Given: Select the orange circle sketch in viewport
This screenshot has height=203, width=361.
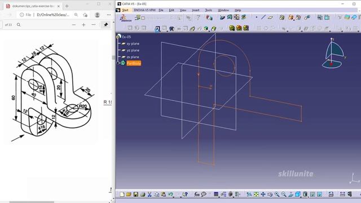Looking at the screenshot, I should (224, 66).
